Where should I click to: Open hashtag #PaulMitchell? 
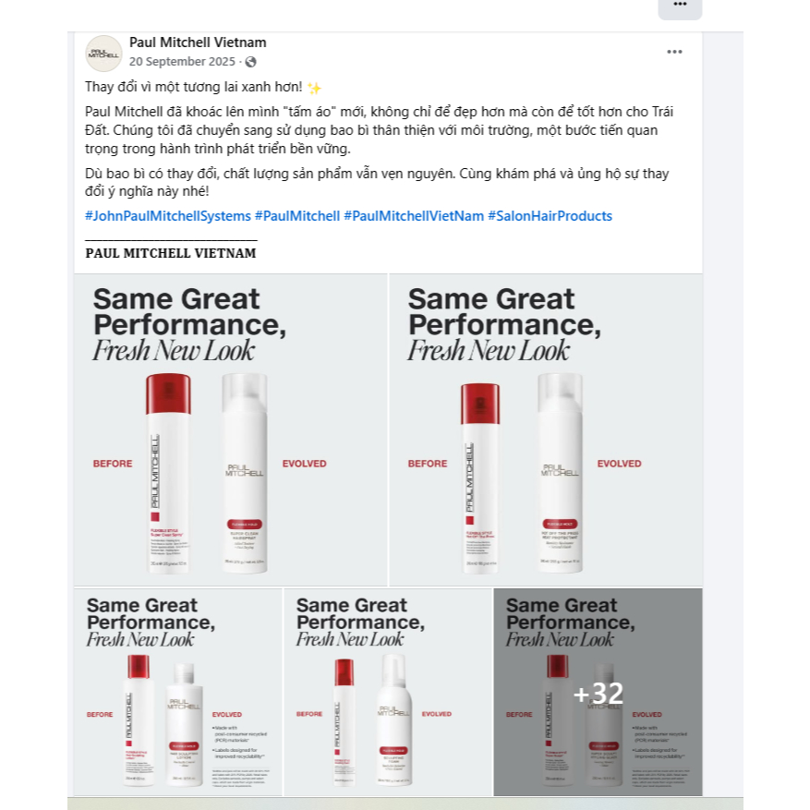pyautogui.click(x=297, y=216)
